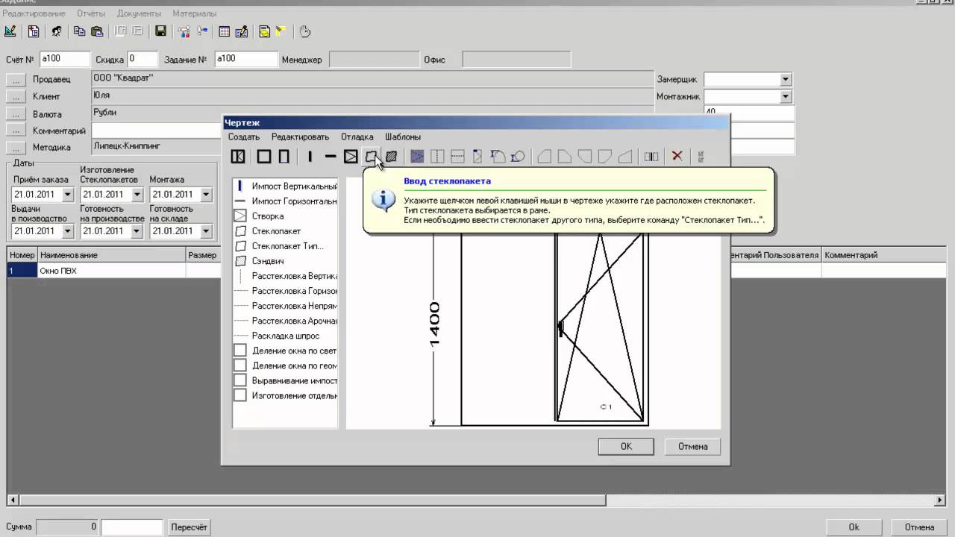Click the hand pointer icon in main toolbar
Image resolution: width=955 pixels, height=537 pixels.
click(304, 31)
